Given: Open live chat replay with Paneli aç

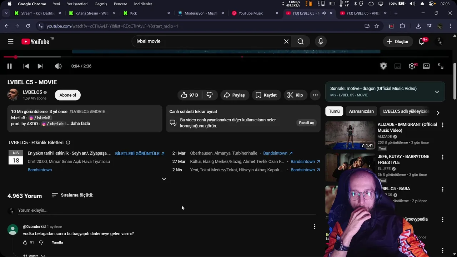Looking at the screenshot, I should (x=306, y=123).
